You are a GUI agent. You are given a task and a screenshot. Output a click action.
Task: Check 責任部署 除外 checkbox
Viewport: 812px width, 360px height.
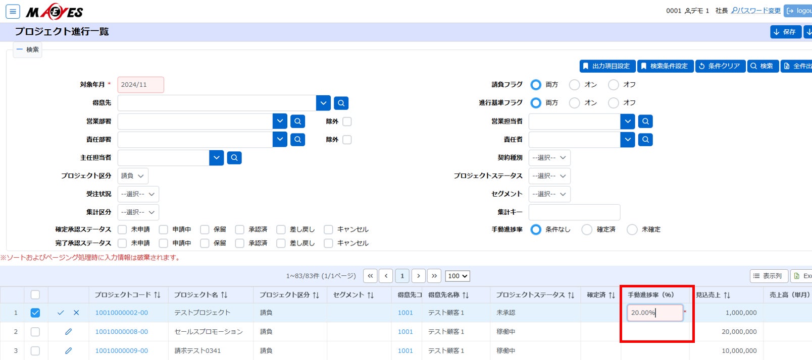coord(347,140)
